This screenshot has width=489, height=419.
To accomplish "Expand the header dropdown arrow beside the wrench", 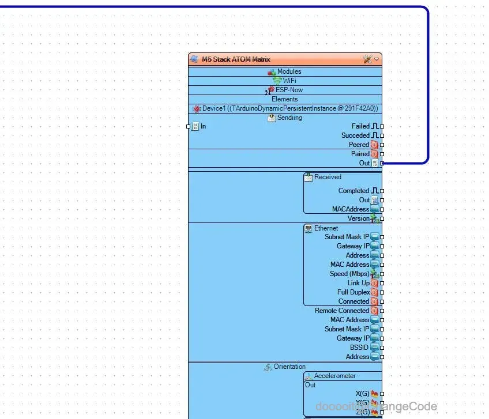I will (x=377, y=59).
